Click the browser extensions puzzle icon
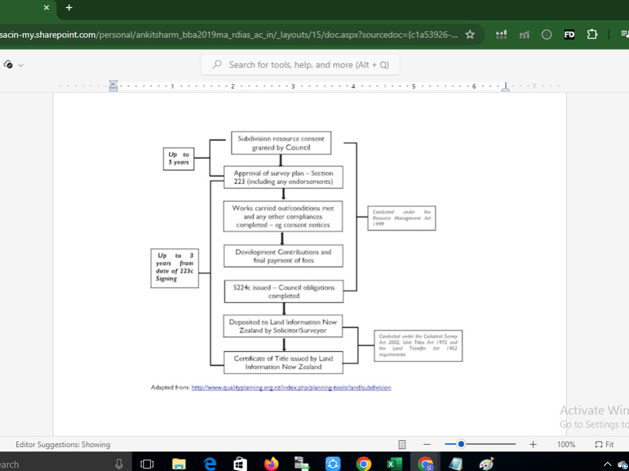This screenshot has width=629, height=471. 592,35
